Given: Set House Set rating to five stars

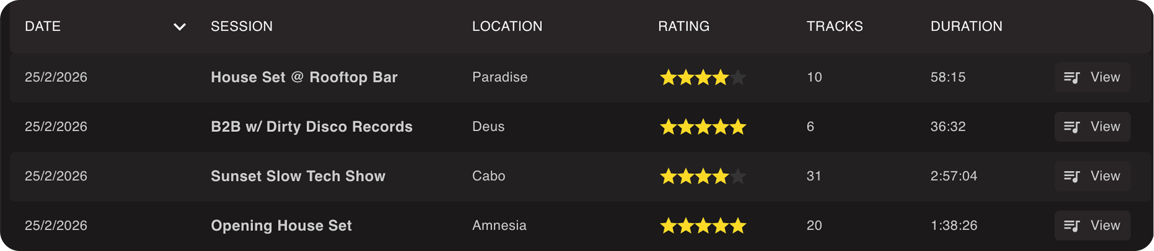Looking at the screenshot, I should coord(738,77).
